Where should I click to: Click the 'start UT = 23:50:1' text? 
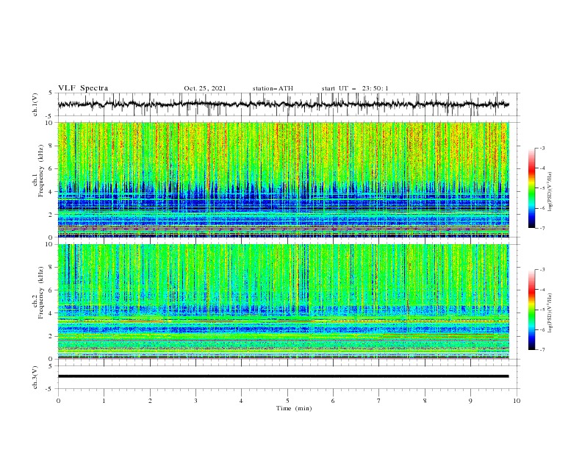click(355, 88)
